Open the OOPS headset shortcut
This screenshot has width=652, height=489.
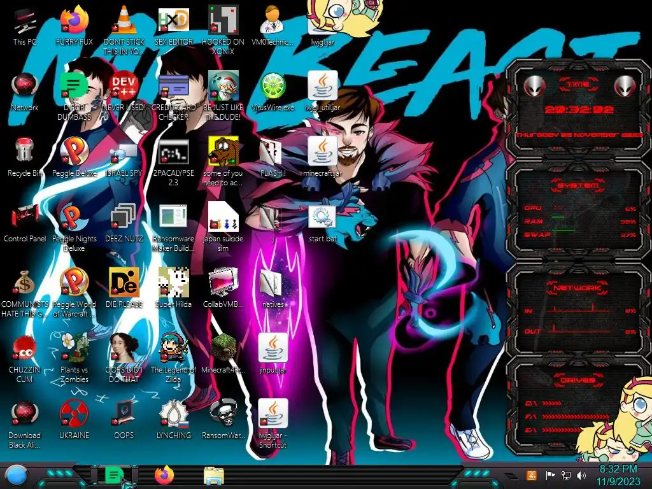pos(124,419)
